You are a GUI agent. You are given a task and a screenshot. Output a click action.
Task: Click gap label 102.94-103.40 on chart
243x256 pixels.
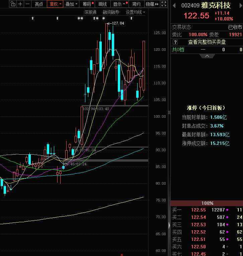[96, 109]
